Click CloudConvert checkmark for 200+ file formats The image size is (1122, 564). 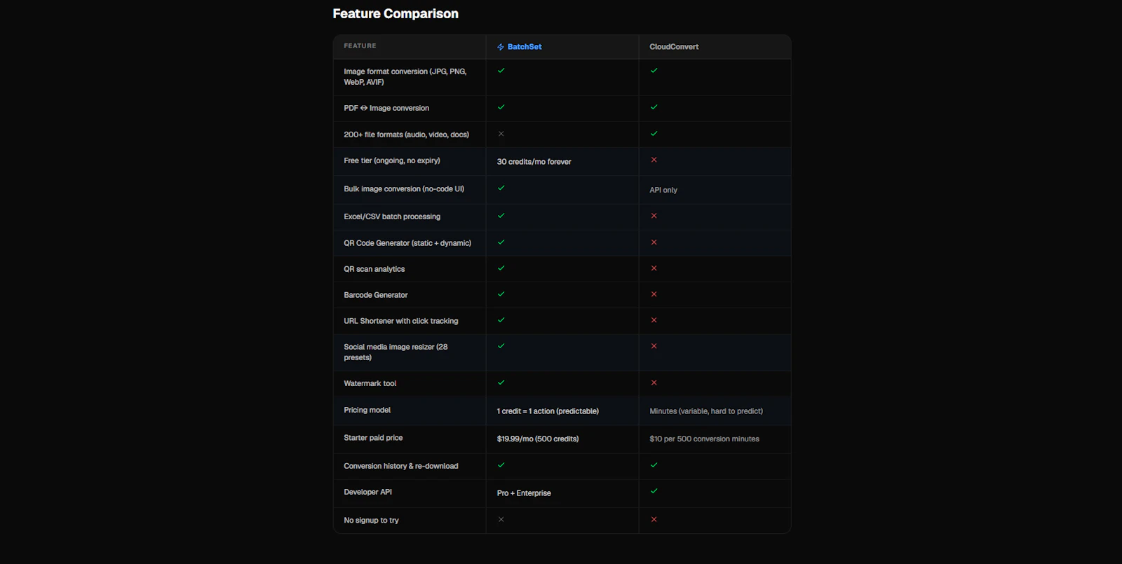click(654, 134)
